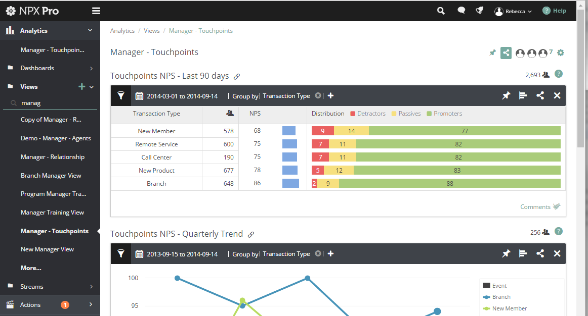Click the green share view button
Image resolution: width=588 pixels, height=316 pixels.
506,52
